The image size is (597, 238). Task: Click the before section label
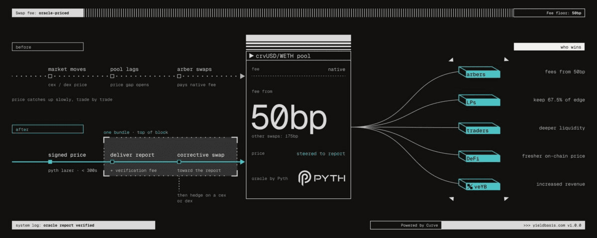point(48,47)
